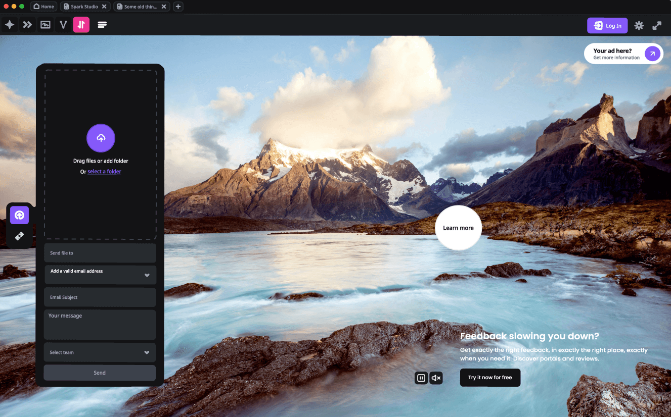
Task: Enter fullscreen with the diagonal arrows icon
Action: click(656, 25)
